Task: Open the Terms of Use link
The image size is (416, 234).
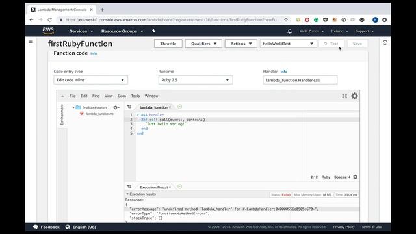Action: (371, 227)
